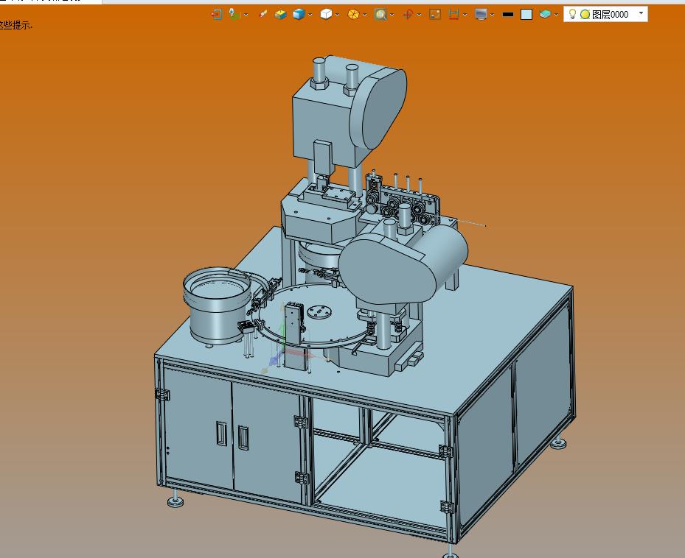Click the white cube view orientation icon

326,15
